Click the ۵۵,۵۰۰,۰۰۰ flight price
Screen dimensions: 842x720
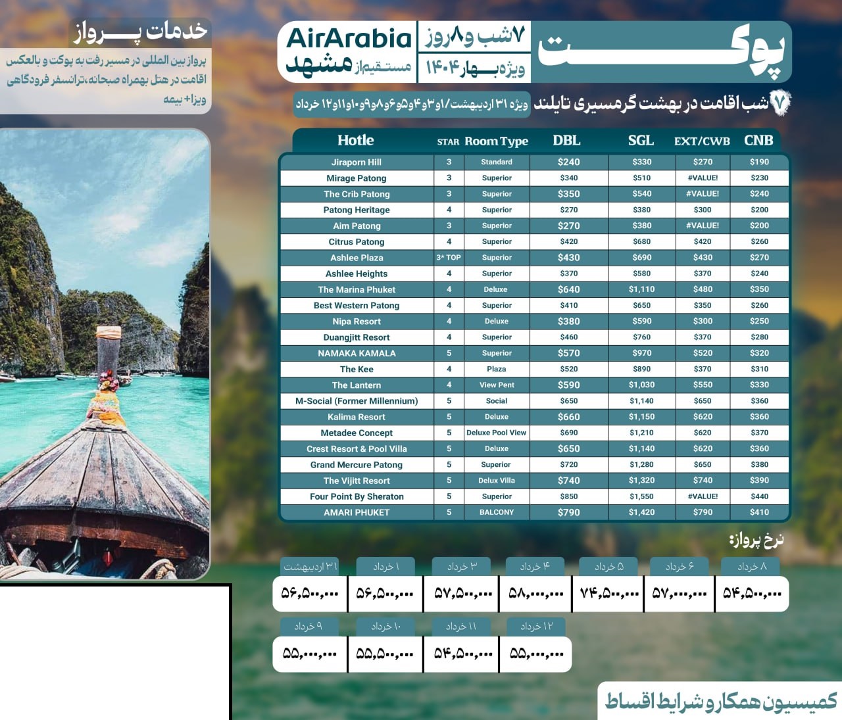click(x=385, y=654)
